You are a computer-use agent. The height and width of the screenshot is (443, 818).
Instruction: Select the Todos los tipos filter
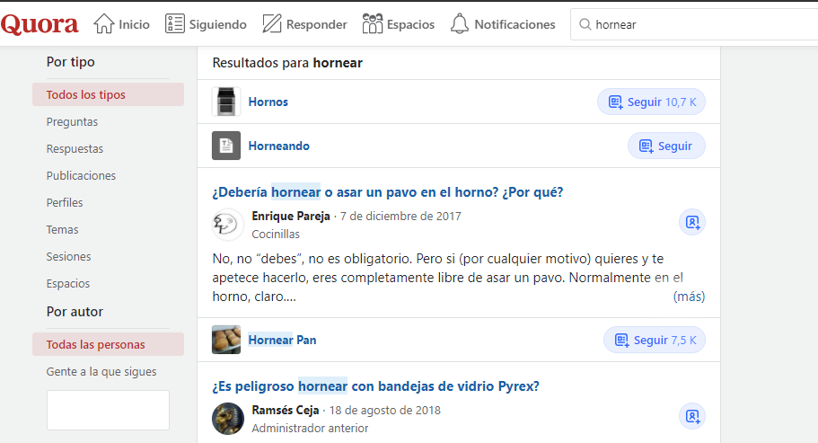(86, 94)
